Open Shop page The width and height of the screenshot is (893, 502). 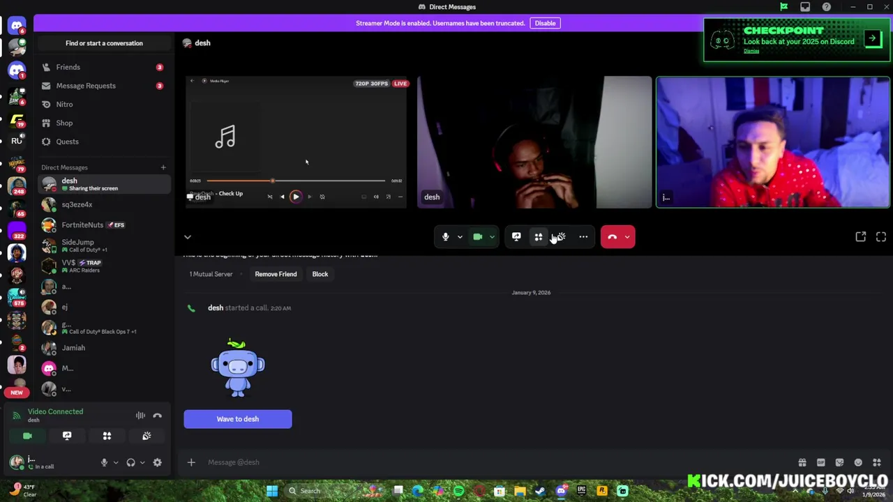pos(104,123)
